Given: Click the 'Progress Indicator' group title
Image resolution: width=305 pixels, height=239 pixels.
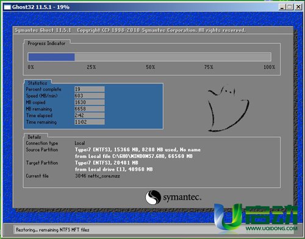Looking at the screenshot, I should [x=46, y=43].
